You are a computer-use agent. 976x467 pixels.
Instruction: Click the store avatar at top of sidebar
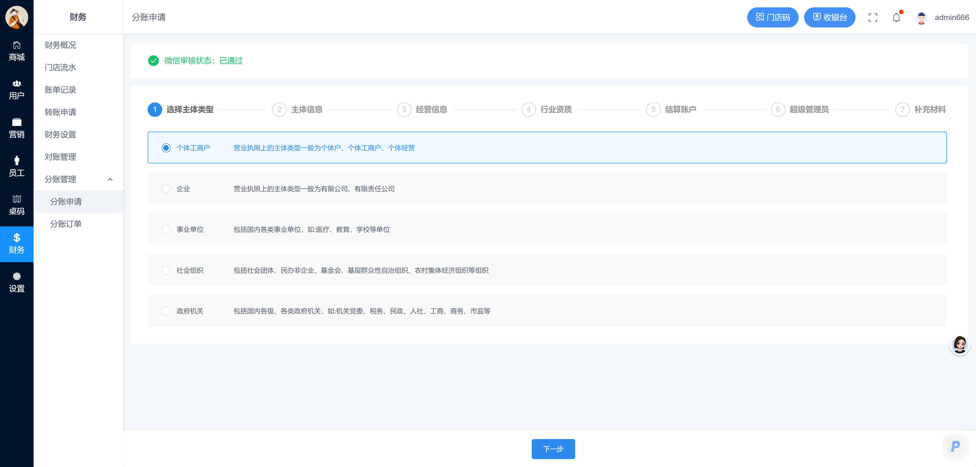(x=17, y=17)
